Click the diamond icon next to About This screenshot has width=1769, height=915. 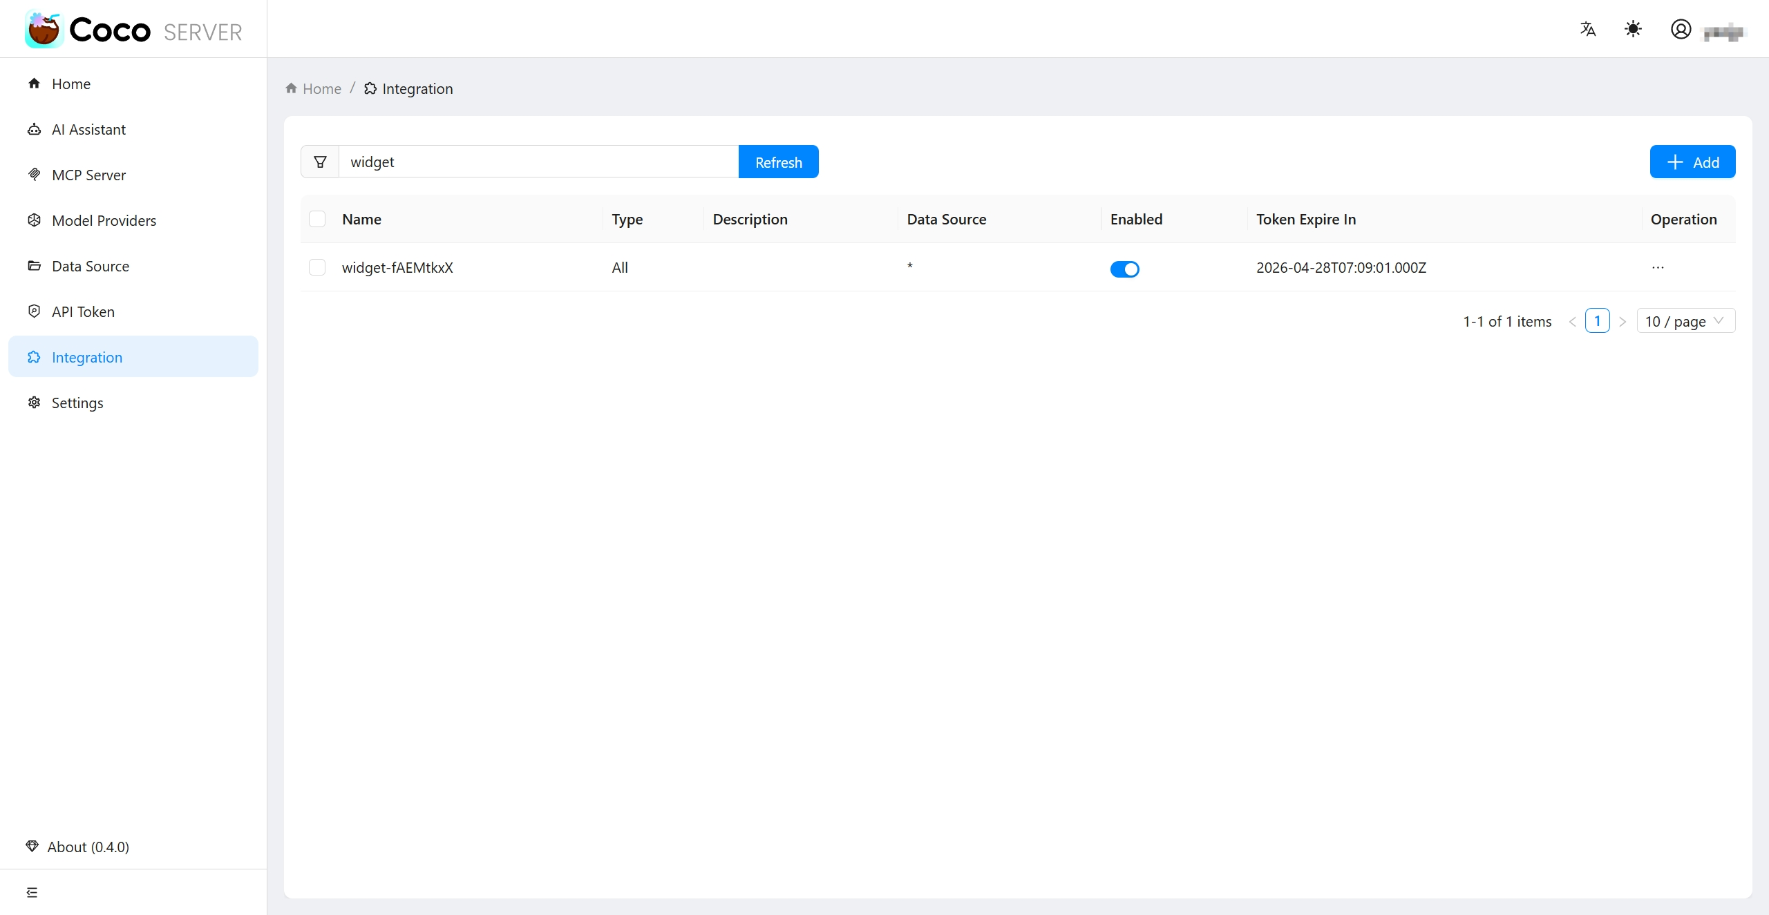(32, 847)
